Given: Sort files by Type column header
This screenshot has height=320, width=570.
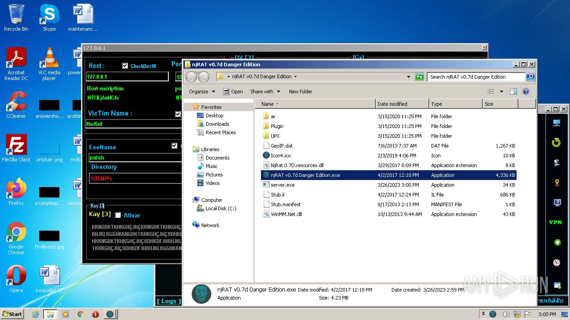Looking at the screenshot, I should click(456, 104).
